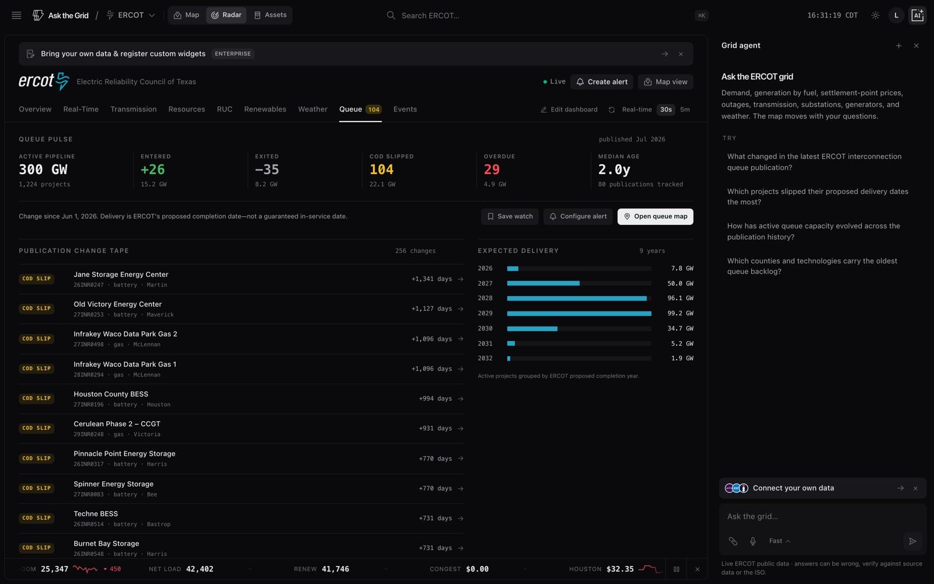Click the COD SLIPPED 104 metric
Image resolution: width=934 pixels, height=584 pixels.
(392, 171)
